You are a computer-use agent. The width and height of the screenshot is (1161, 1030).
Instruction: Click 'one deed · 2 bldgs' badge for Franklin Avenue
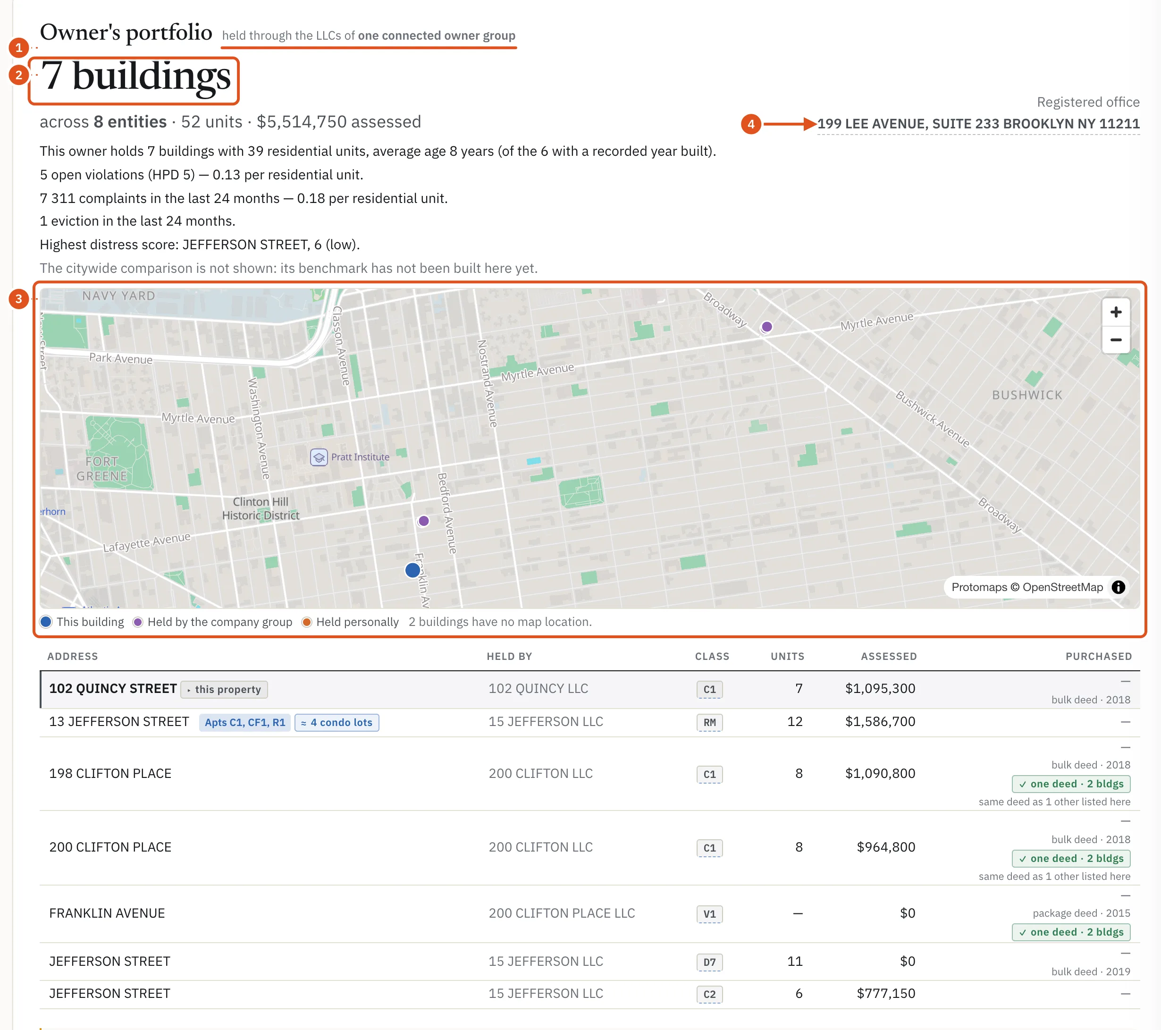coord(1071,932)
